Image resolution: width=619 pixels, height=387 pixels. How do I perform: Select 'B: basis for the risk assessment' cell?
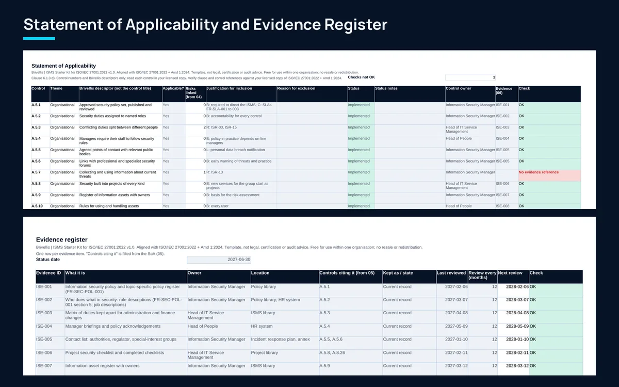pos(241,198)
